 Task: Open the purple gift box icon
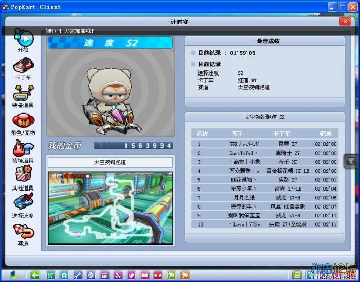point(104,275)
